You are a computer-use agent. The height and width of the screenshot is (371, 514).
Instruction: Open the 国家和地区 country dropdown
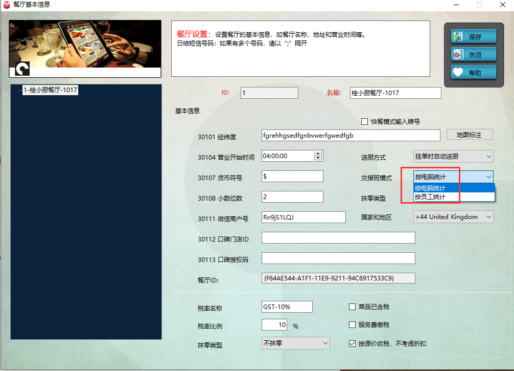(x=453, y=216)
